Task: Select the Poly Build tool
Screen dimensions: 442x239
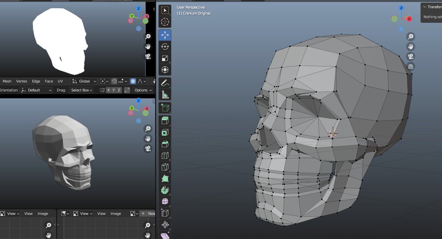Action: [x=165, y=179]
